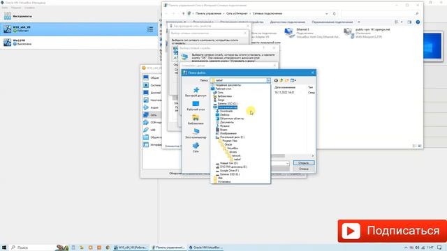The height and width of the screenshot is (251, 447).
Task: Click the Cancel button in file dialog
Action: (x=304, y=169)
